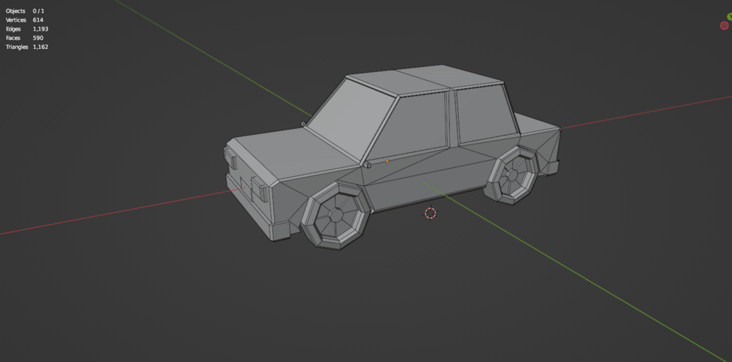Click the "Vertices 614" statistic
Image resolution: width=732 pixels, height=362 pixels.
24,20
